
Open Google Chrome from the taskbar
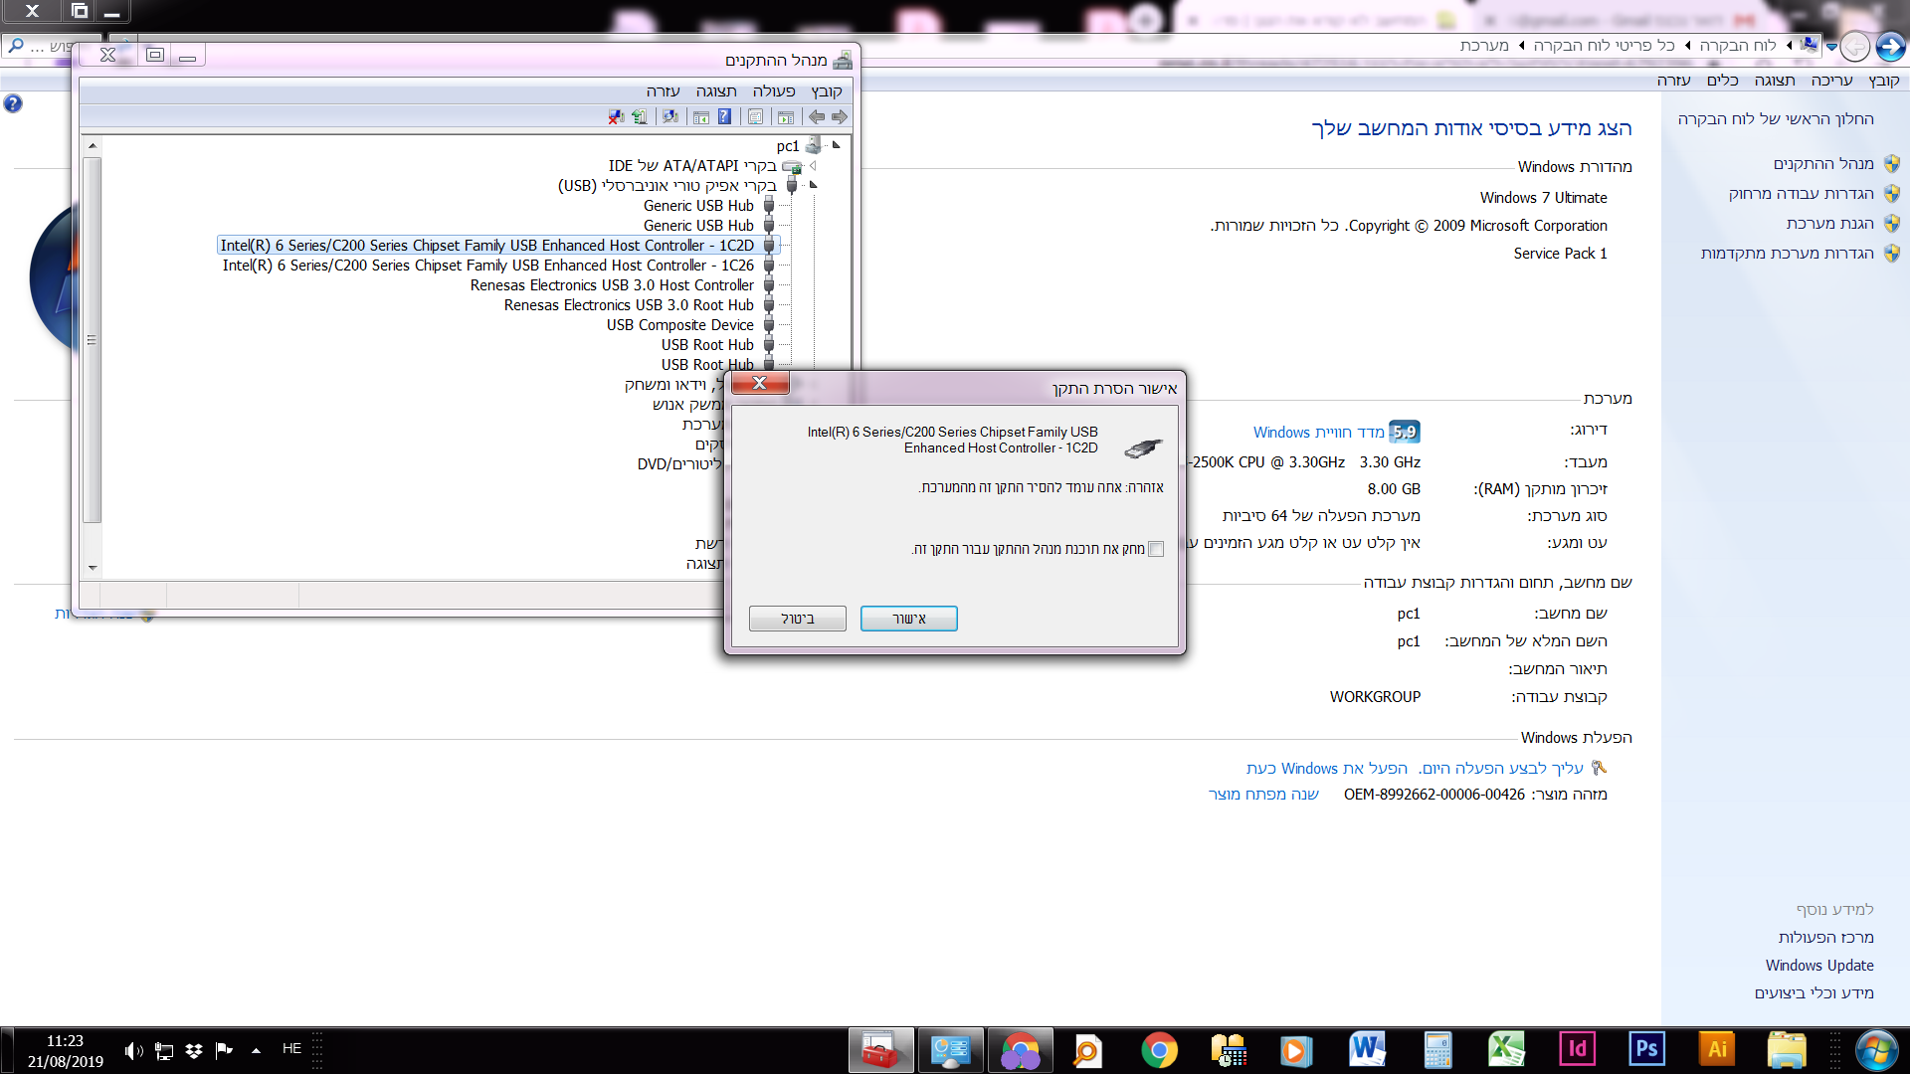point(1159,1050)
